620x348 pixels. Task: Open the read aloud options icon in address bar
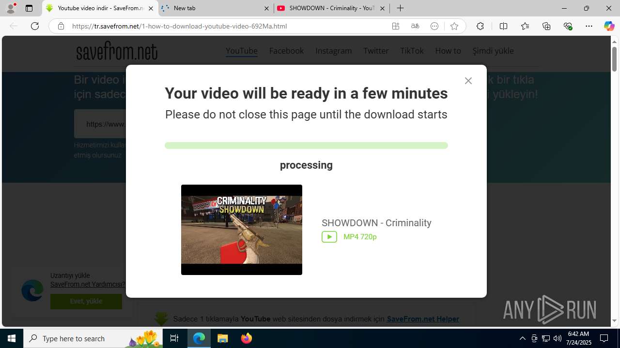click(434, 26)
